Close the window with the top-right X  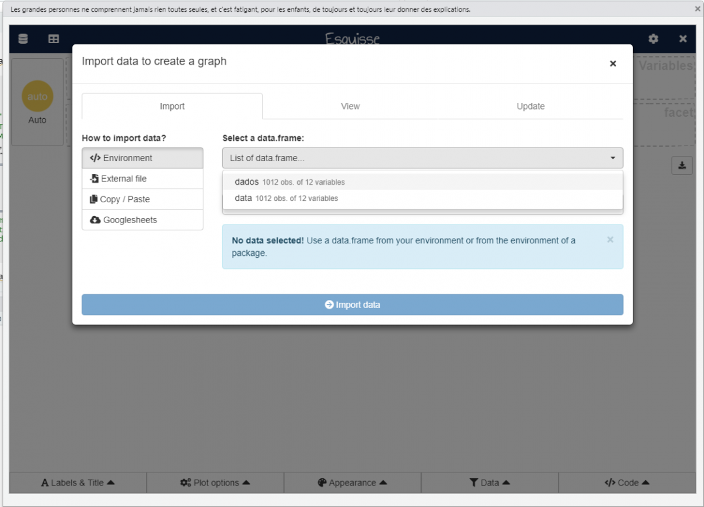(x=697, y=8)
